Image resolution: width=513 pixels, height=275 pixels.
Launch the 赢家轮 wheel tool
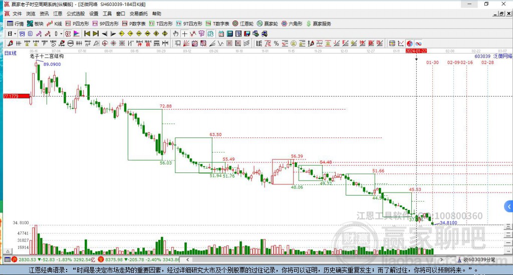pos(268,23)
